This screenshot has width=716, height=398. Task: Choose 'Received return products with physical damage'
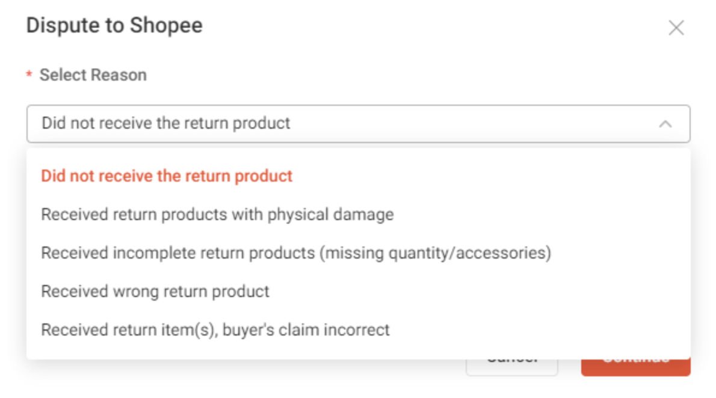[217, 214]
